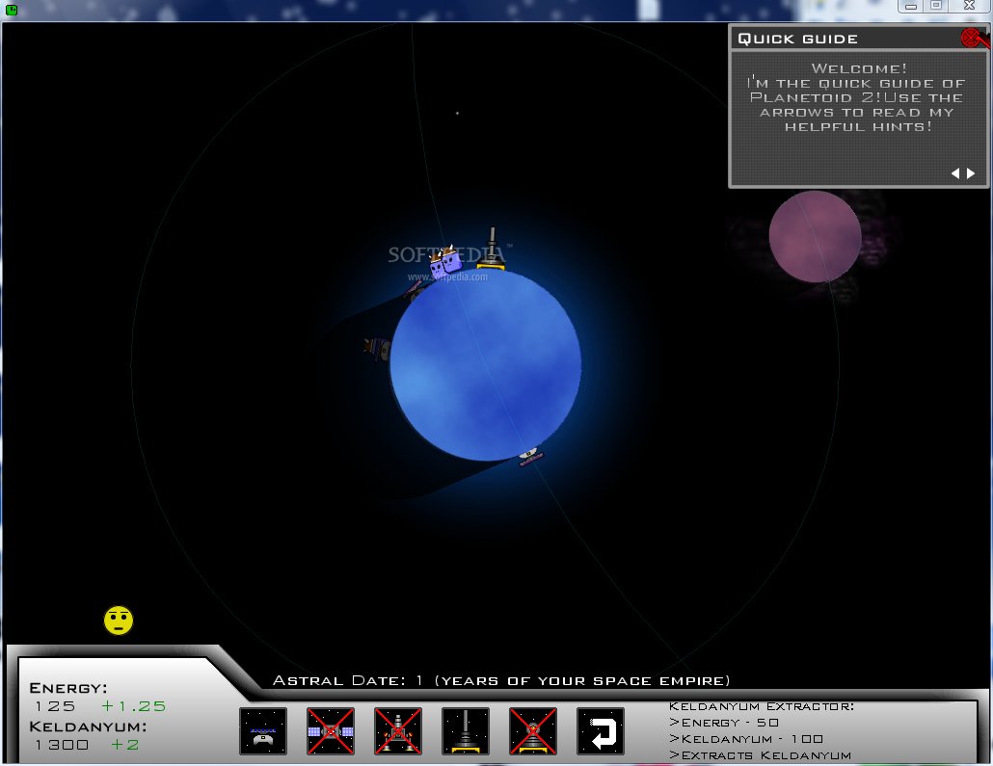Click the Astral Date text

[x=501, y=681]
